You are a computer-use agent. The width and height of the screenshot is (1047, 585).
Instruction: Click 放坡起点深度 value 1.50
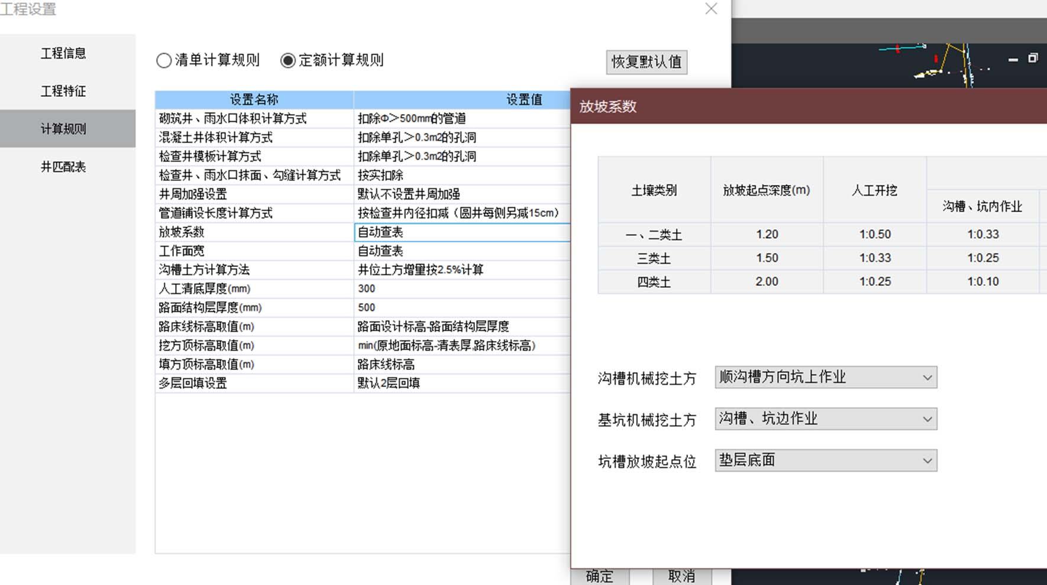(x=767, y=258)
